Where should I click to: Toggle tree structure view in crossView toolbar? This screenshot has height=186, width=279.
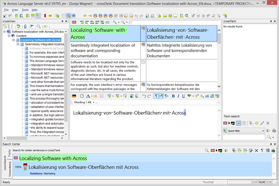click(x=6, y=27)
